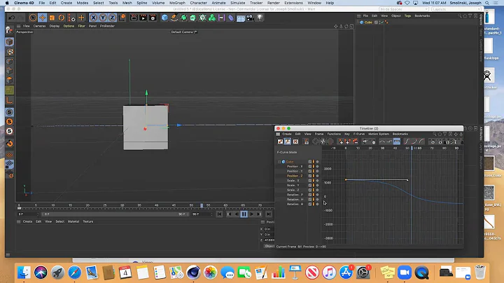Open Timeline Functions menu
The width and height of the screenshot is (504, 283).
(334, 134)
